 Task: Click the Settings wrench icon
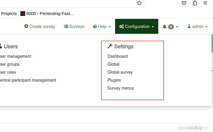(110, 46)
